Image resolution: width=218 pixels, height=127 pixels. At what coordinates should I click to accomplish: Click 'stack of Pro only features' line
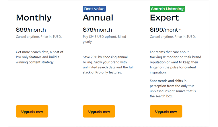(x=102, y=73)
